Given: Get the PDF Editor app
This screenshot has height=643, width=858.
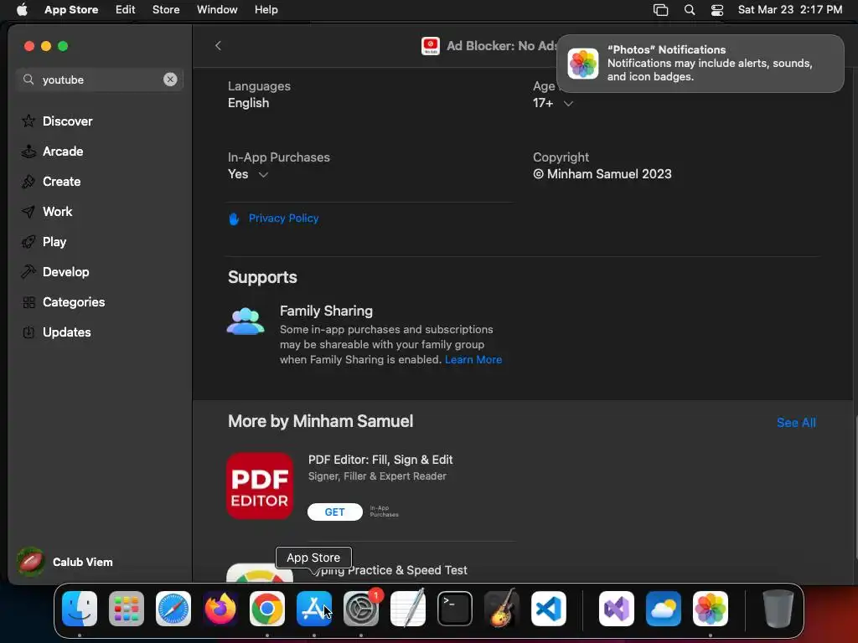Looking at the screenshot, I should pos(335,512).
